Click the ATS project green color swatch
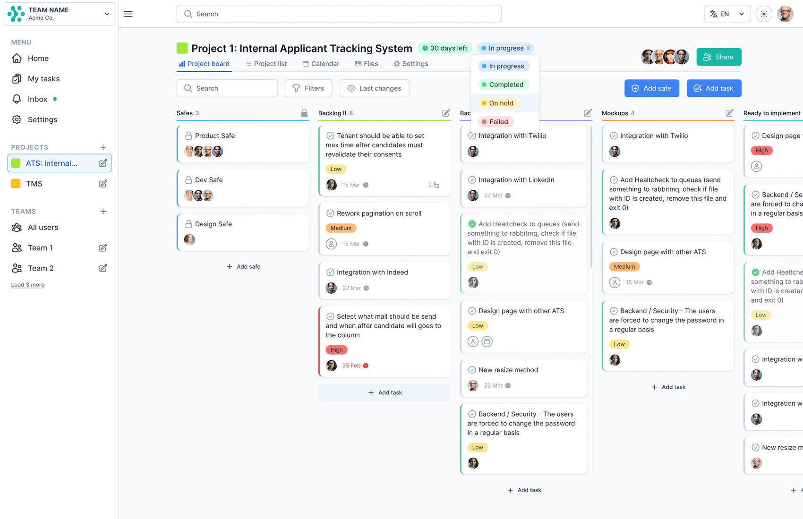The height and width of the screenshot is (519, 803). pos(16,163)
